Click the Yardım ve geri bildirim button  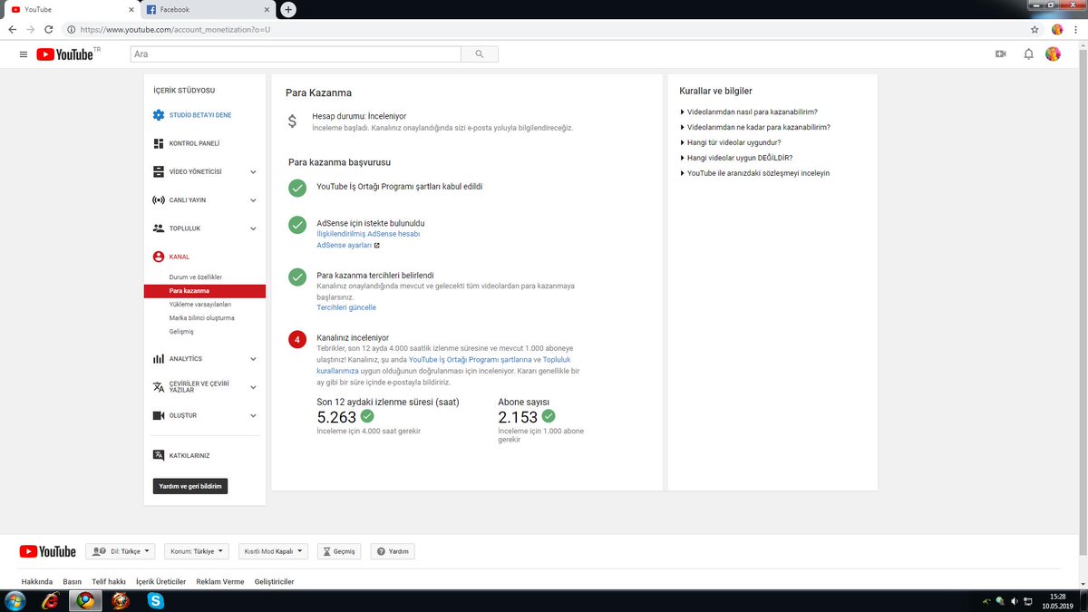tap(190, 486)
